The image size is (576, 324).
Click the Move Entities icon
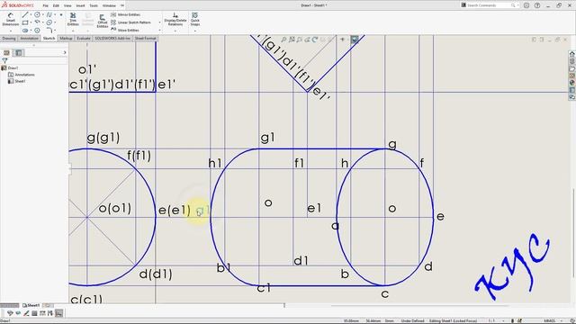(113, 30)
